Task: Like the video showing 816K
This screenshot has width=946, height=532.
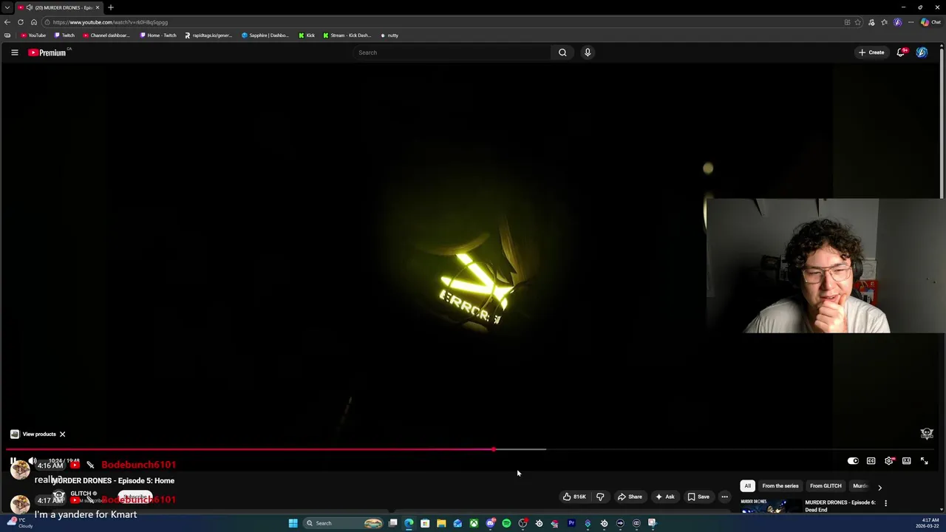Action: tap(574, 497)
